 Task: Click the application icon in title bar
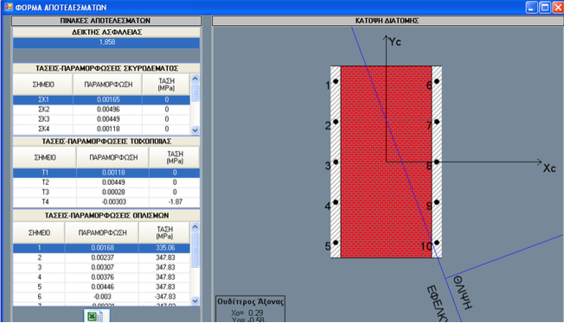pyautogui.click(x=9, y=7)
